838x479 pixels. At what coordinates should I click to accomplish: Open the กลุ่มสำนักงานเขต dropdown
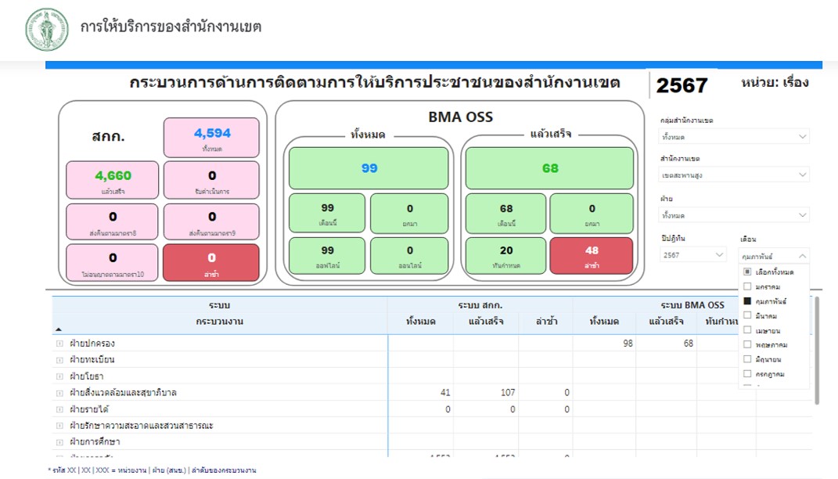pos(734,137)
